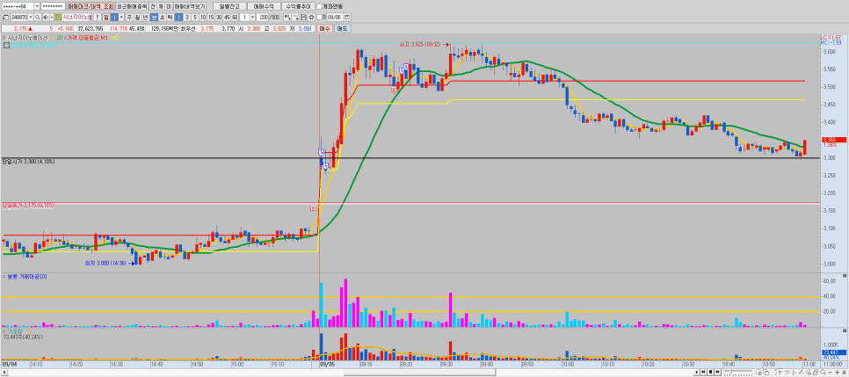Click the candle count field showing 200
849x377 pixels.
click(263, 18)
